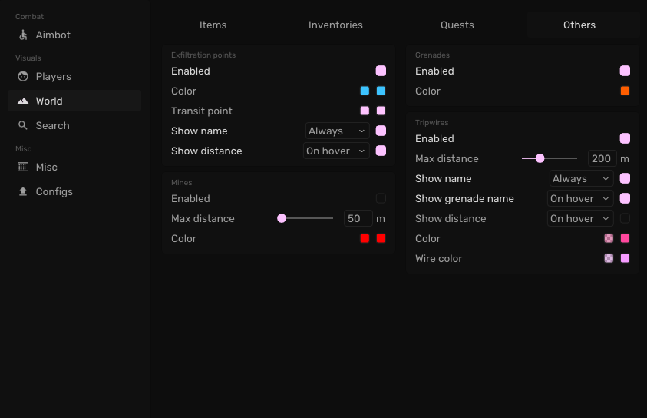The width and height of the screenshot is (647, 418).
Task: Click the Mines Max distance input field
Action: click(358, 219)
